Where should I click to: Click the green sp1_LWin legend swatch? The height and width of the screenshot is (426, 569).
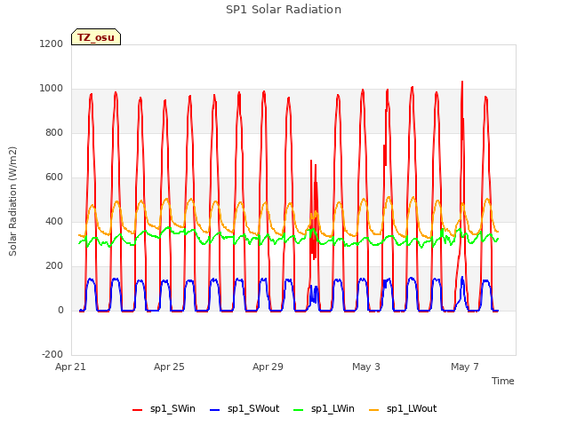pyautogui.click(x=298, y=410)
